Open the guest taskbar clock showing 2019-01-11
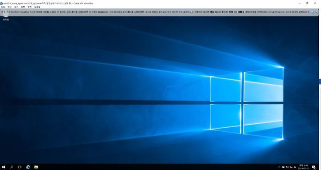The image size is (321, 170). click(x=304, y=167)
